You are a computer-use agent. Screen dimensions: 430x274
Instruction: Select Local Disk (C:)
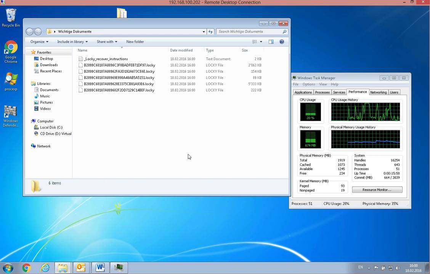pos(51,127)
